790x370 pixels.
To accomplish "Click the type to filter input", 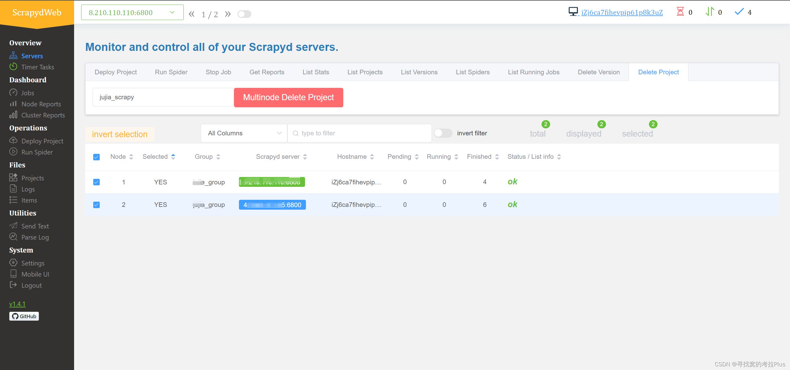I will (360, 133).
